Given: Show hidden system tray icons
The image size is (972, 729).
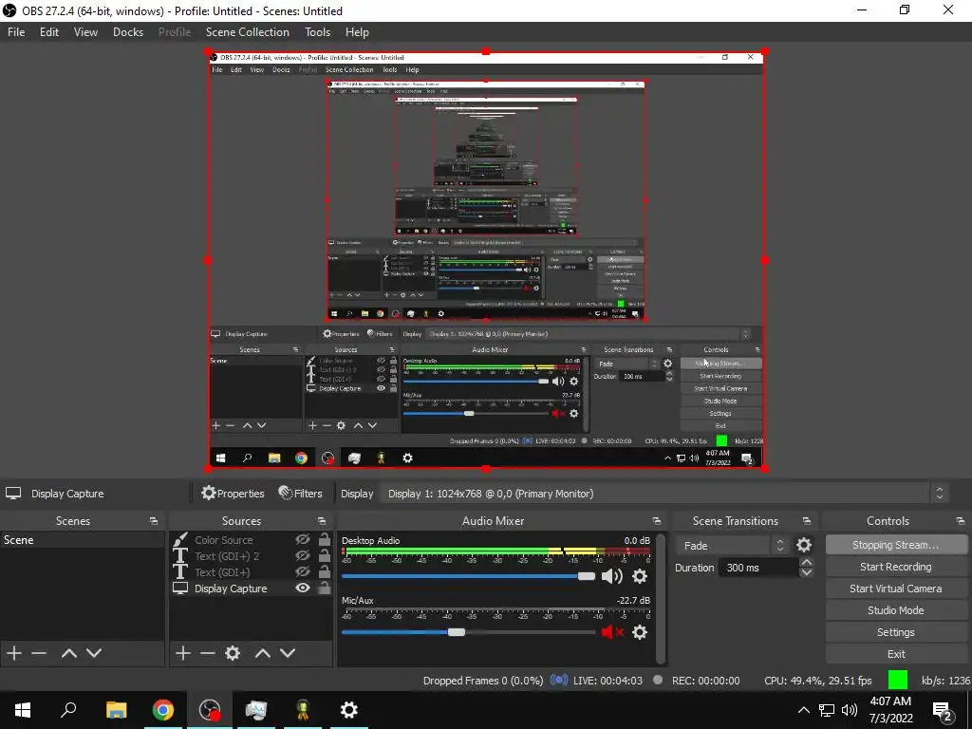Looking at the screenshot, I should 803,710.
